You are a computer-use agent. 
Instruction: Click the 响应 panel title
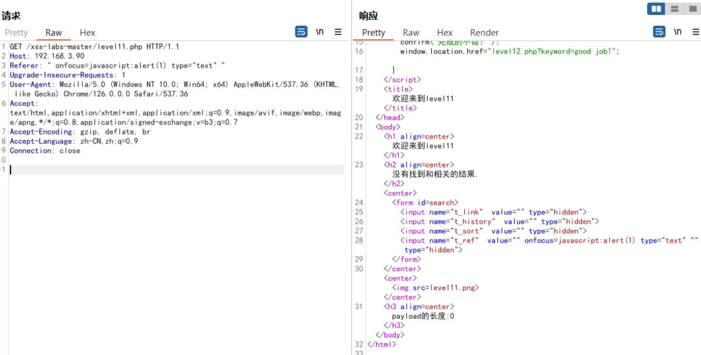(369, 16)
